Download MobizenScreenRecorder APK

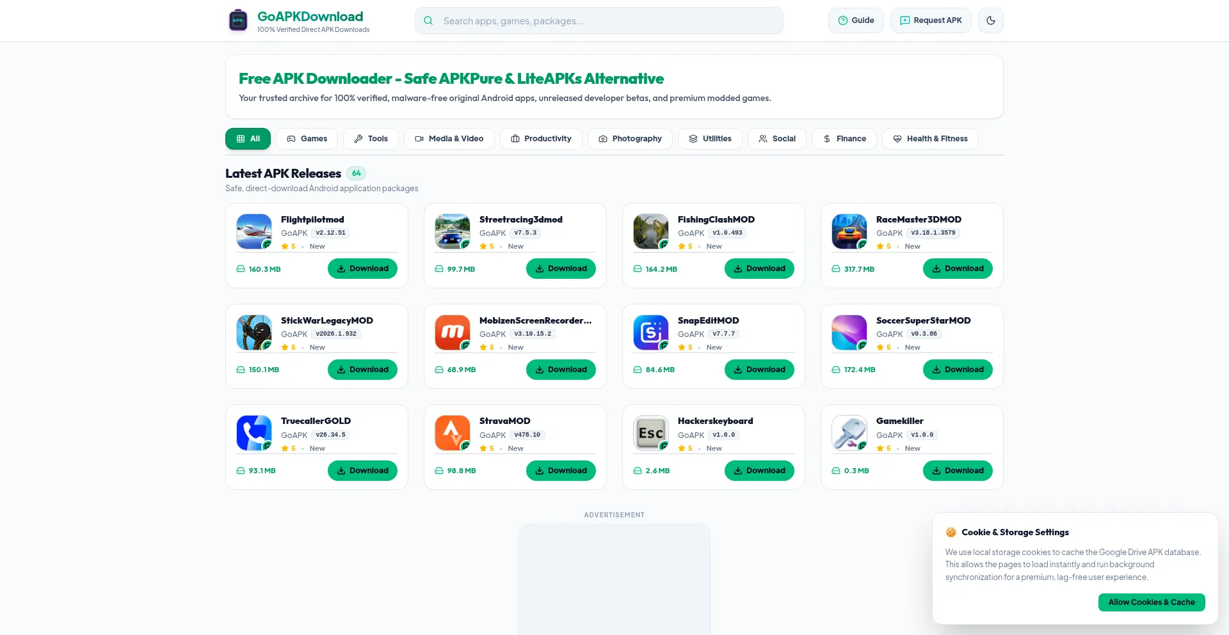pos(561,370)
